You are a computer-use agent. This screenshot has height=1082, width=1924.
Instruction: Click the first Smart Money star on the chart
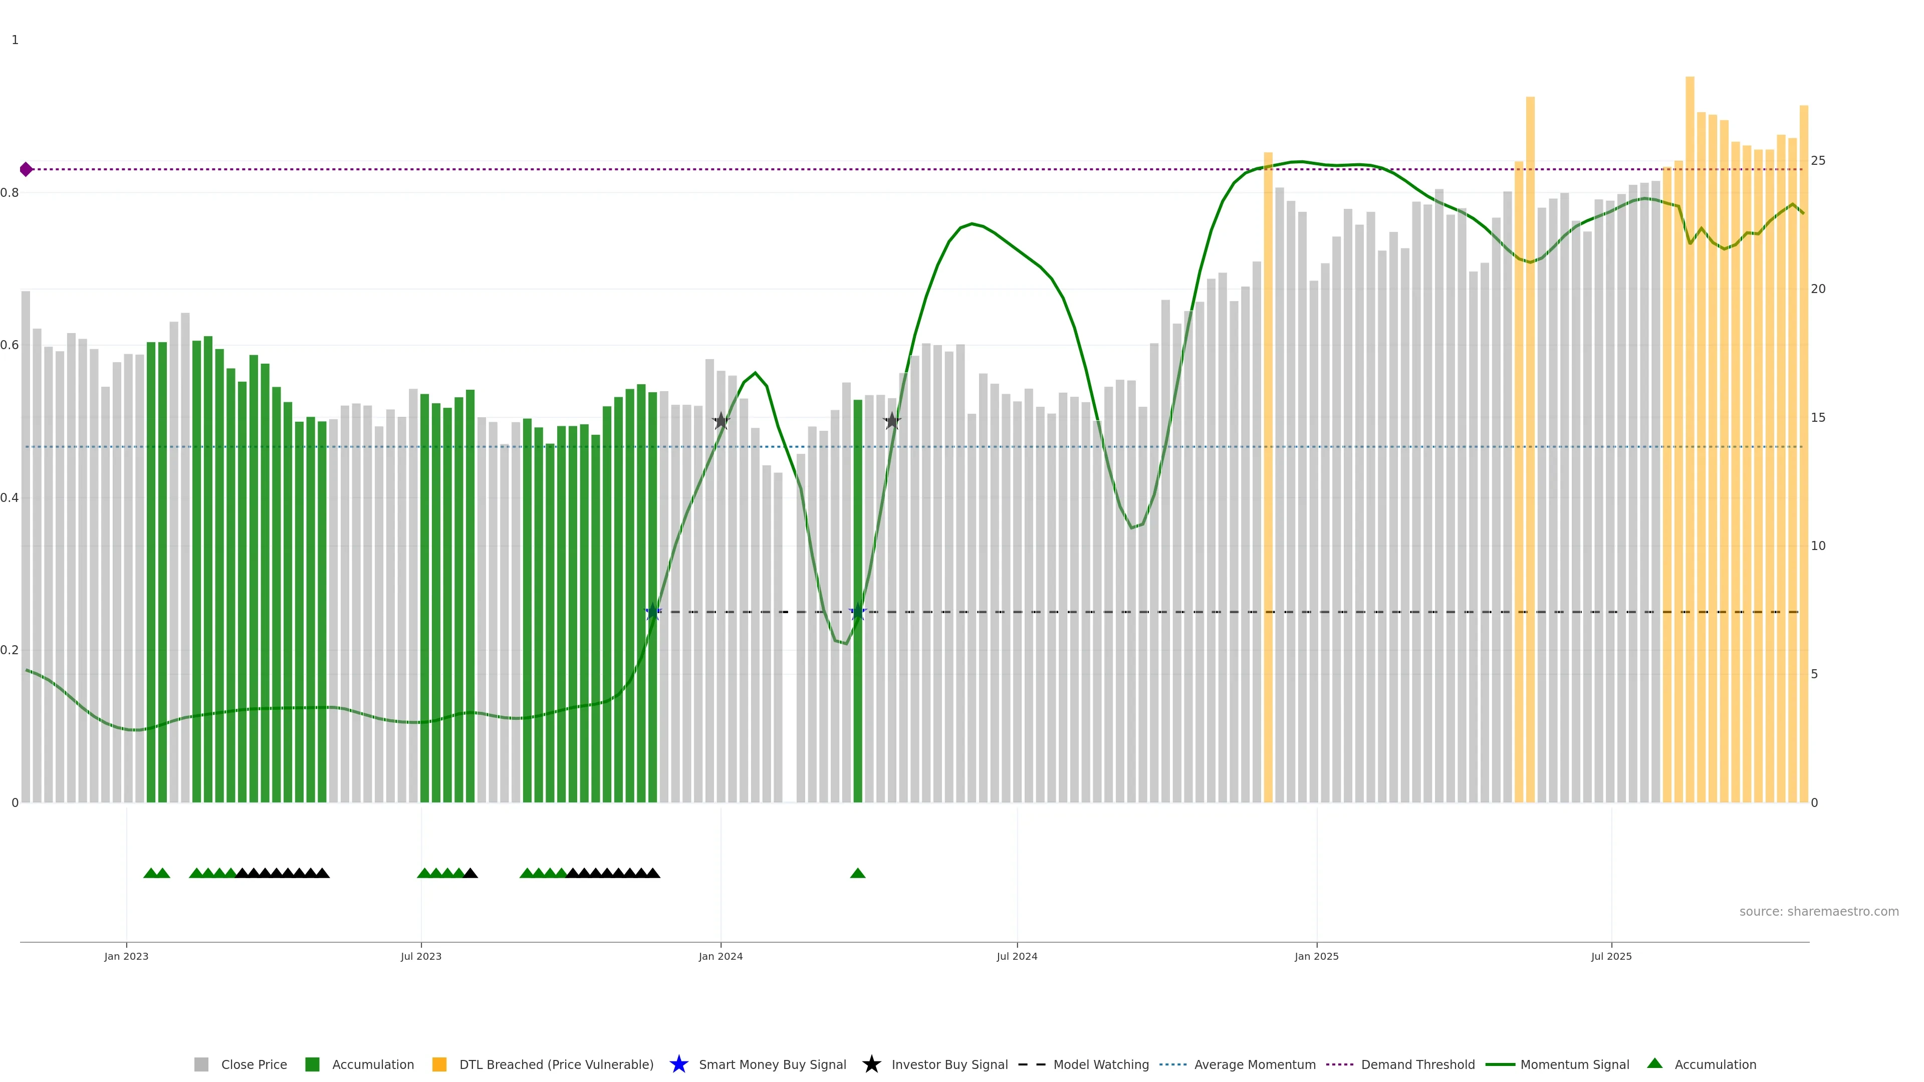point(653,612)
